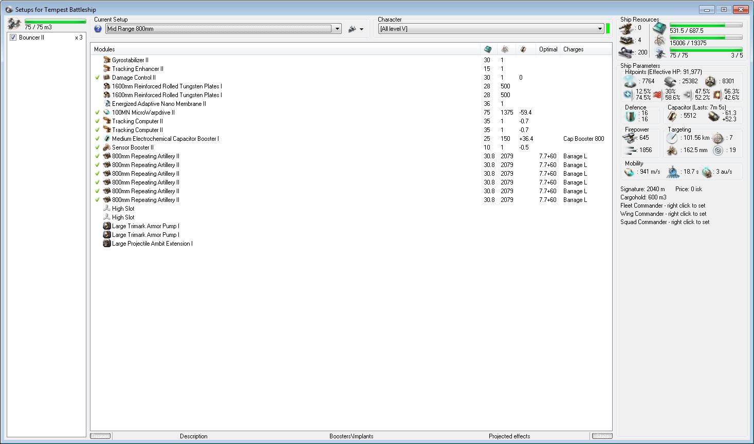
Task: Click the Optimal column header
Action: 548,49
